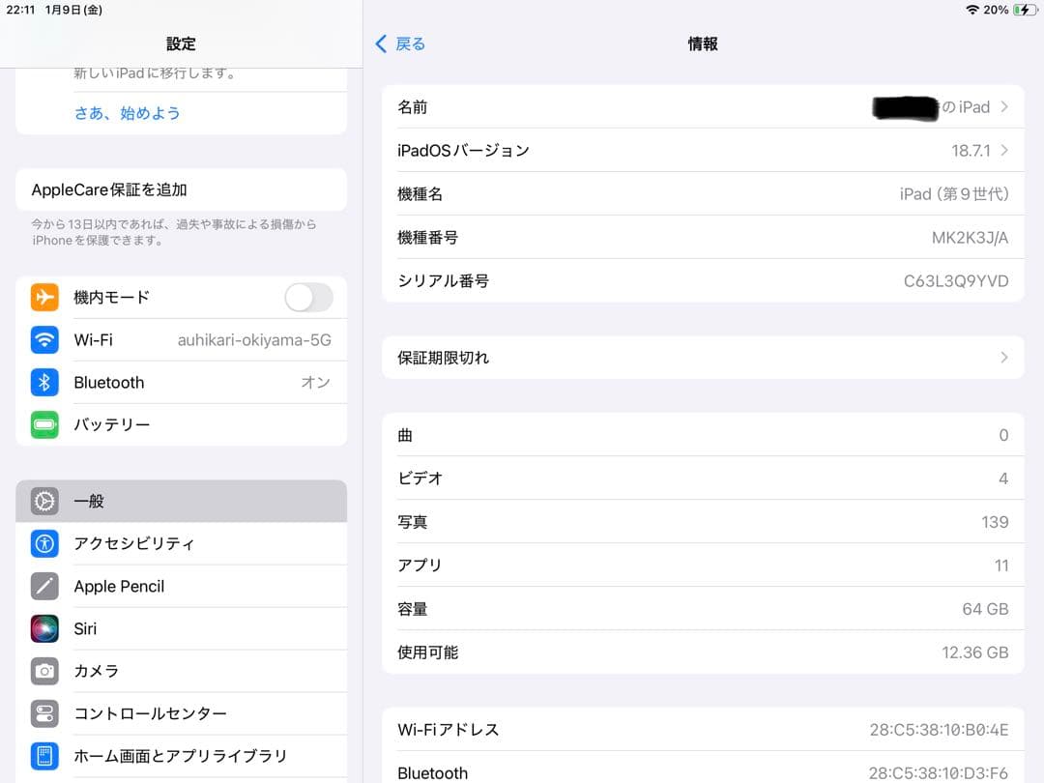Image resolution: width=1044 pixels, height=783 pixels.
Task: Go back with the 戻る button
Action: (x=400, y=43)
